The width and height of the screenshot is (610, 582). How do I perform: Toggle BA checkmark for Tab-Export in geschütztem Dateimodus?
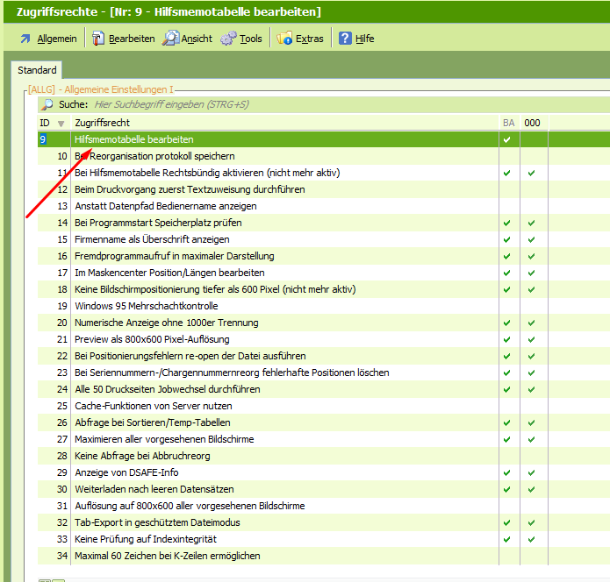point(507,523)
